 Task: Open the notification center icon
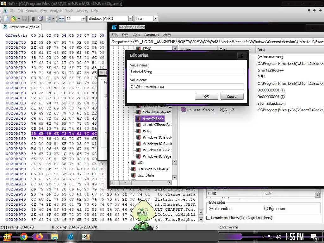click(x=314, y=237)
